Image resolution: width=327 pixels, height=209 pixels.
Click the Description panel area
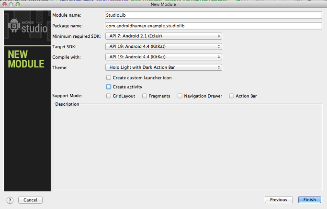[x=187, y=148]
